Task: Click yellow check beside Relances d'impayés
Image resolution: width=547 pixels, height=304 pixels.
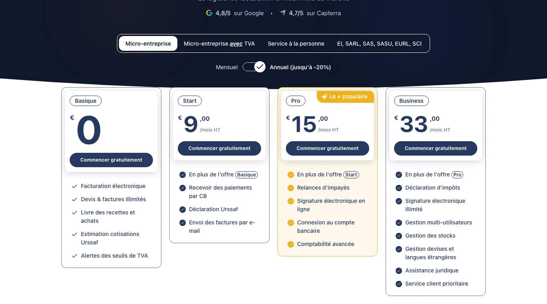Action: click(x=291, y=188)
